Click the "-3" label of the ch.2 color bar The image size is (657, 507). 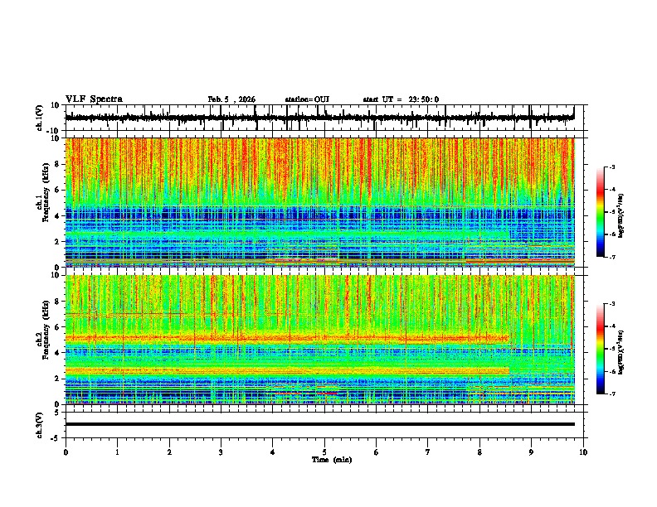(612, 304)
